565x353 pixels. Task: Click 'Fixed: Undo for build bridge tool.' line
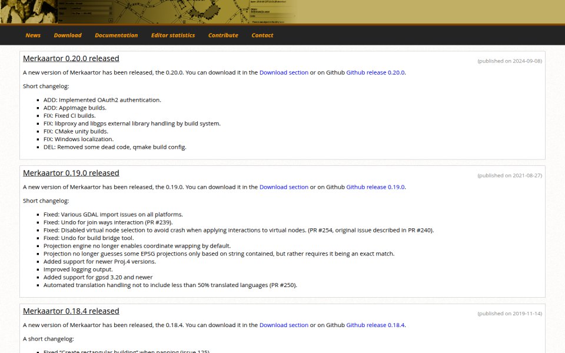pos(89,238)
